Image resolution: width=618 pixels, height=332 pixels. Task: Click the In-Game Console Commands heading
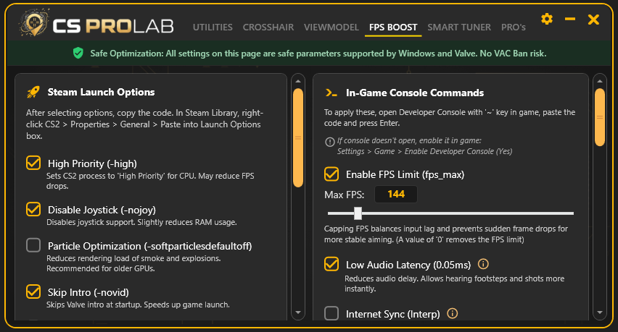[x=415, y=93]
